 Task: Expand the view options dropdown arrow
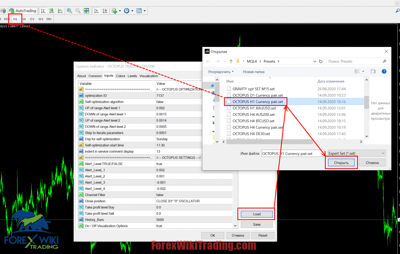point(363,72)
